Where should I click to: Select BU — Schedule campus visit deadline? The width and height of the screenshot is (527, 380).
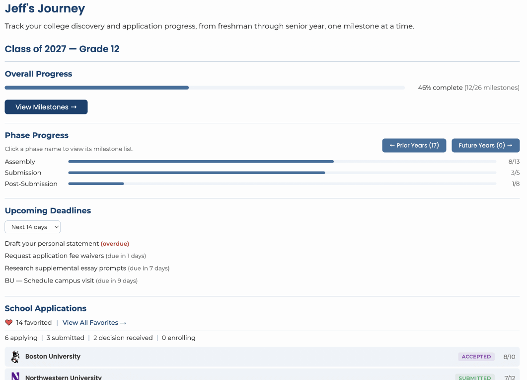[x=71, y=281]
